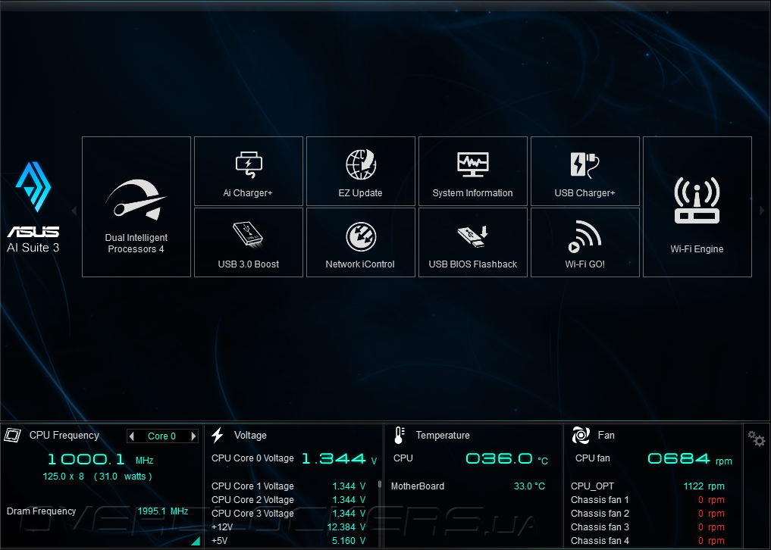Click the CPU temperature 036.0 reading
This screenshot has width=771, height=550.
506,459
